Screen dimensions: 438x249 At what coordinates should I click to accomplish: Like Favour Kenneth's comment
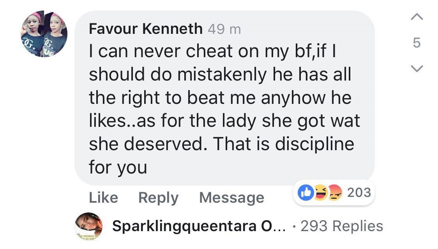[103, 198]
